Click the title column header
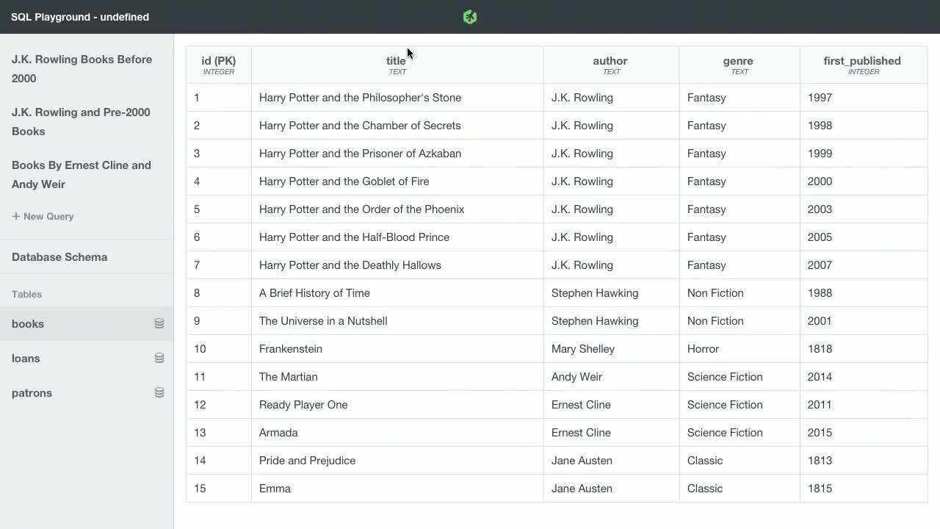Image resolution: width=940 pixels, height=529 pixels. (x=397, y=65)
